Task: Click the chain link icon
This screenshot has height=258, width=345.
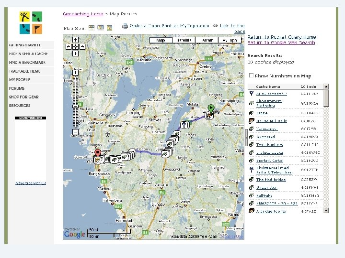Action: click(x=216, y=26)
